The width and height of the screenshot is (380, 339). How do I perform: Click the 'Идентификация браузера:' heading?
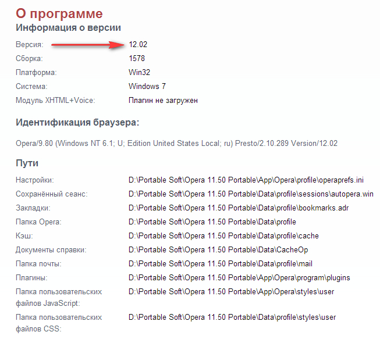pyautogui.click(x=77, y=122)
